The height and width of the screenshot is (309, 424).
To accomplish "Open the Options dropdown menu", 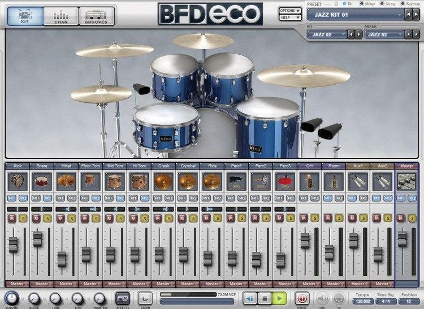I will click(x=290, y=11).
